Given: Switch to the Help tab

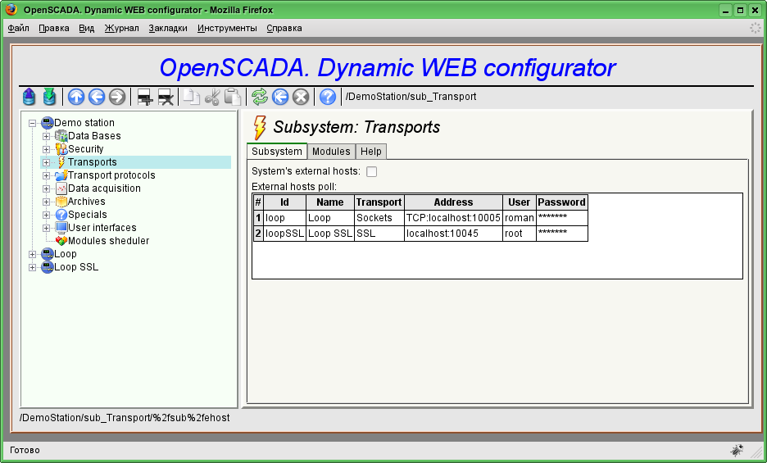Looking at the screenshot, I should [x=370, y=152].
